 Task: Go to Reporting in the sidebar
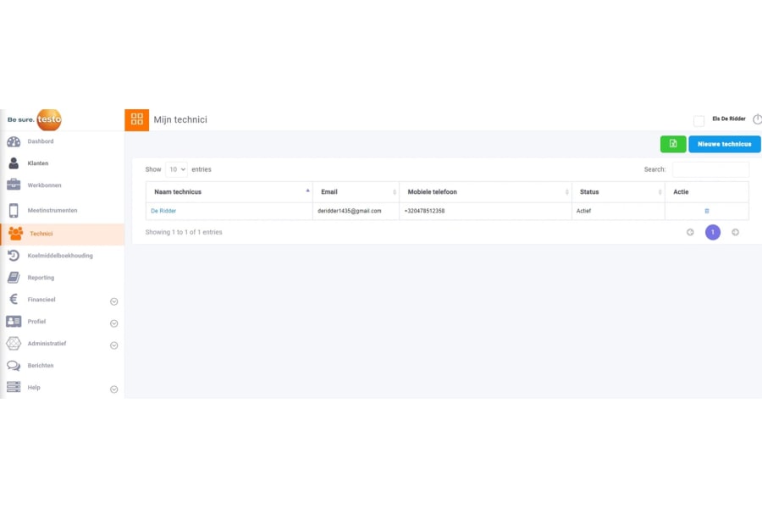click(x=41, y=278)
